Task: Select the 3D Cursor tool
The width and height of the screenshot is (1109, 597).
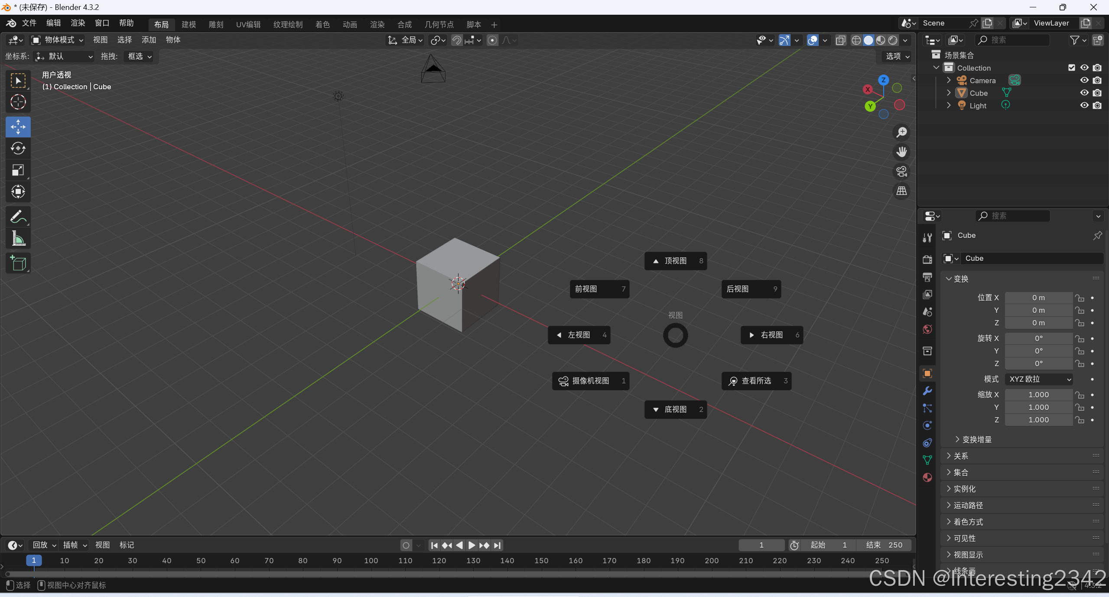Action: coord(18,102)
